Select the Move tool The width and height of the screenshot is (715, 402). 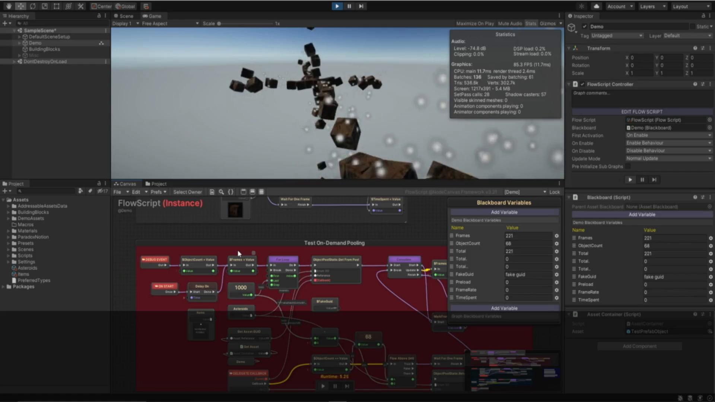click(20, 6)
